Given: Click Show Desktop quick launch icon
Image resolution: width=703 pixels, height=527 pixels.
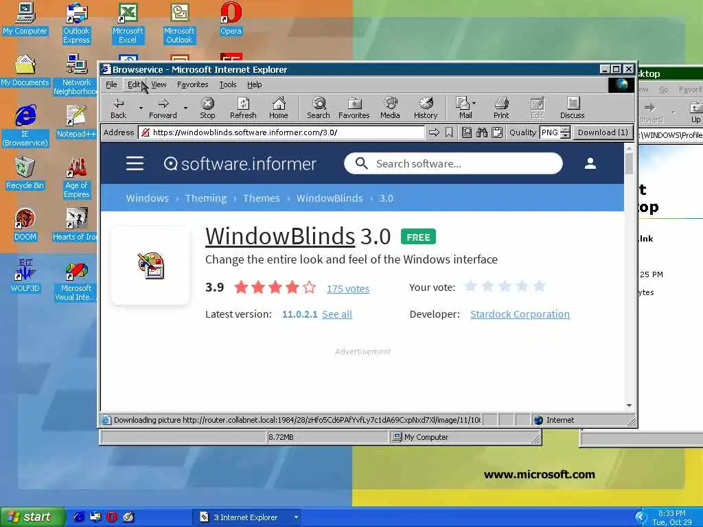Looking at the screenshot, I should [128, 517].
